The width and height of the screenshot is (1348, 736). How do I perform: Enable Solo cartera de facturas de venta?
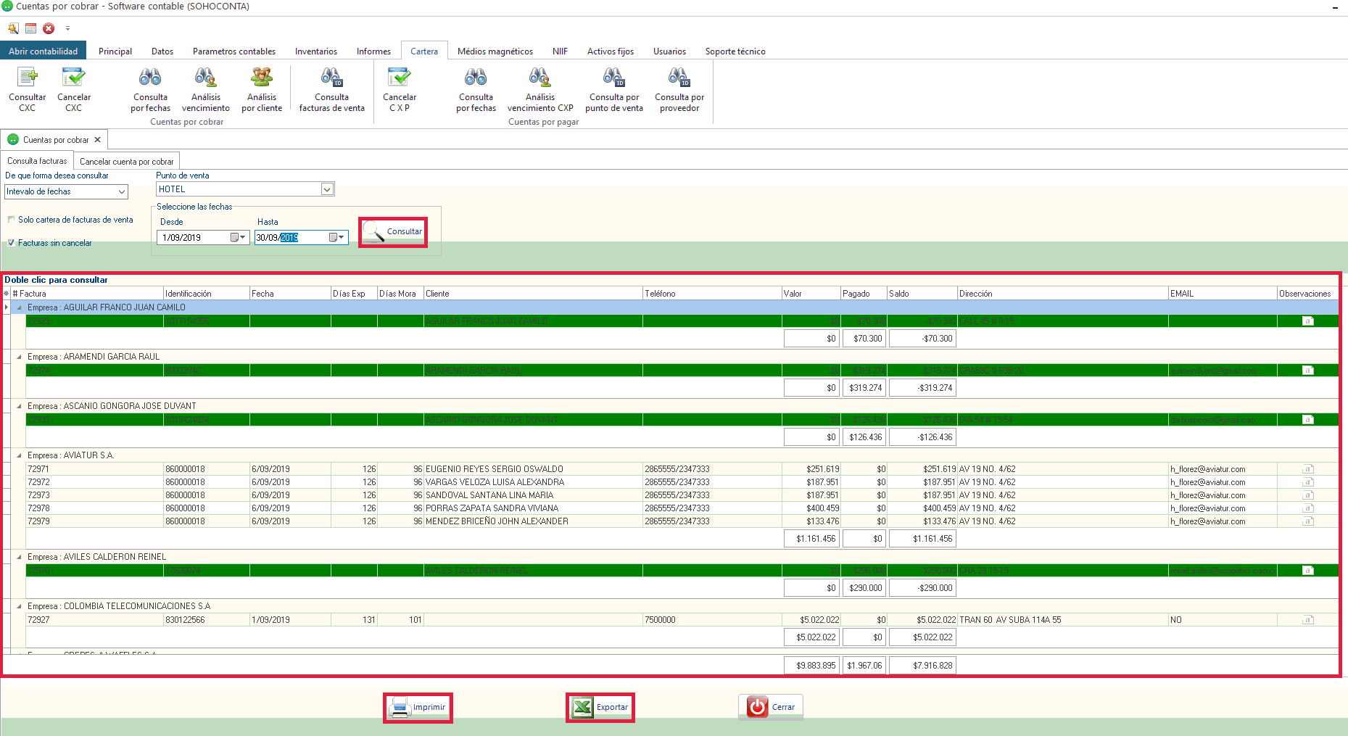click(x=12, y=220)
